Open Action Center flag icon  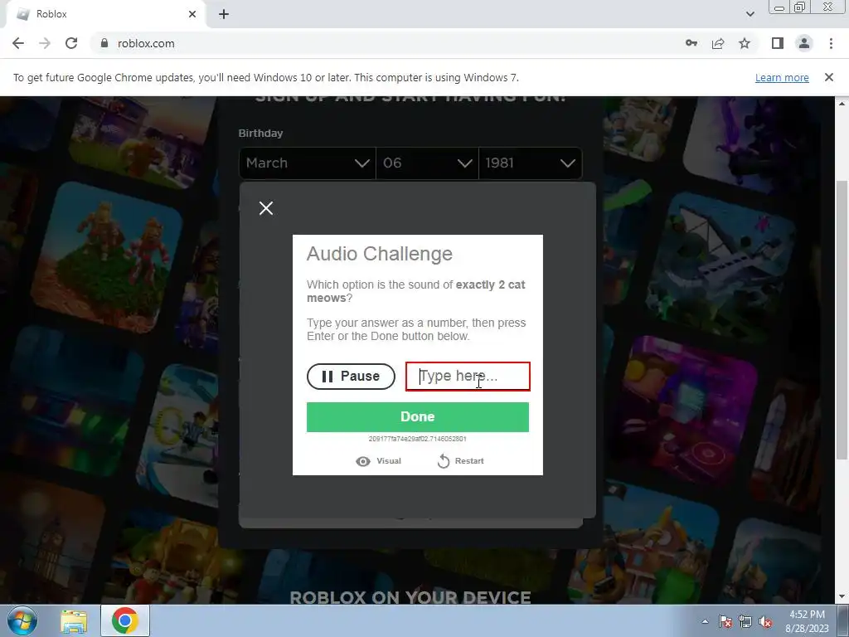725,621
